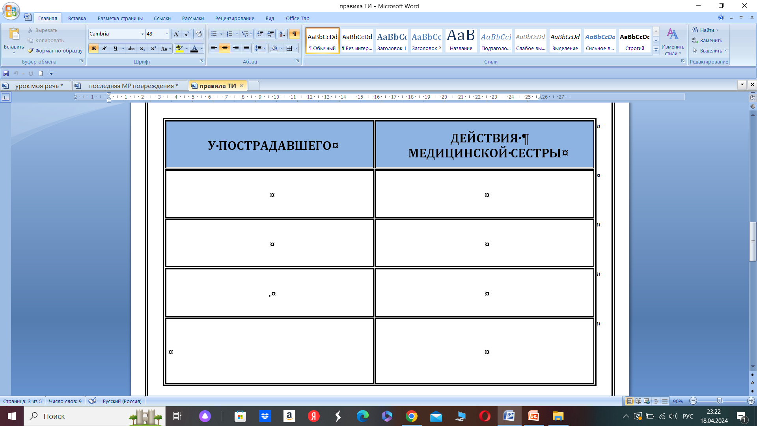Viewport: 757px width, 426px height.
Task: Click the Paste (Вставить) icon
Action: coord(14,35)
